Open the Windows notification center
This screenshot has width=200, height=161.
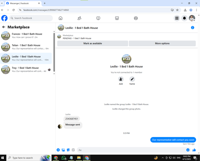click(195, 158)
